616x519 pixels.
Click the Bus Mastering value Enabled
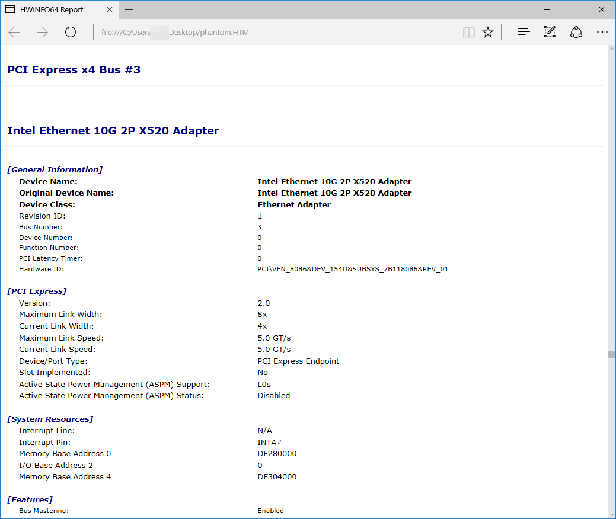[x=271, y=511]
